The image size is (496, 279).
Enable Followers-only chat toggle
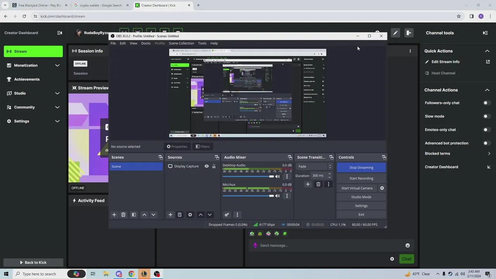click(486, 103)
